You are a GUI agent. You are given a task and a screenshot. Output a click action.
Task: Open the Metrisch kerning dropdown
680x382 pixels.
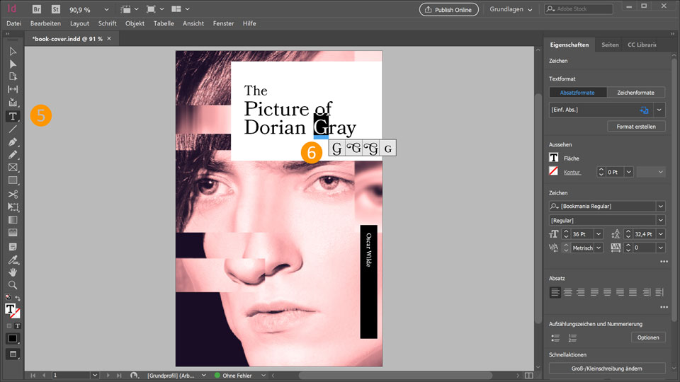click(599, 248)
